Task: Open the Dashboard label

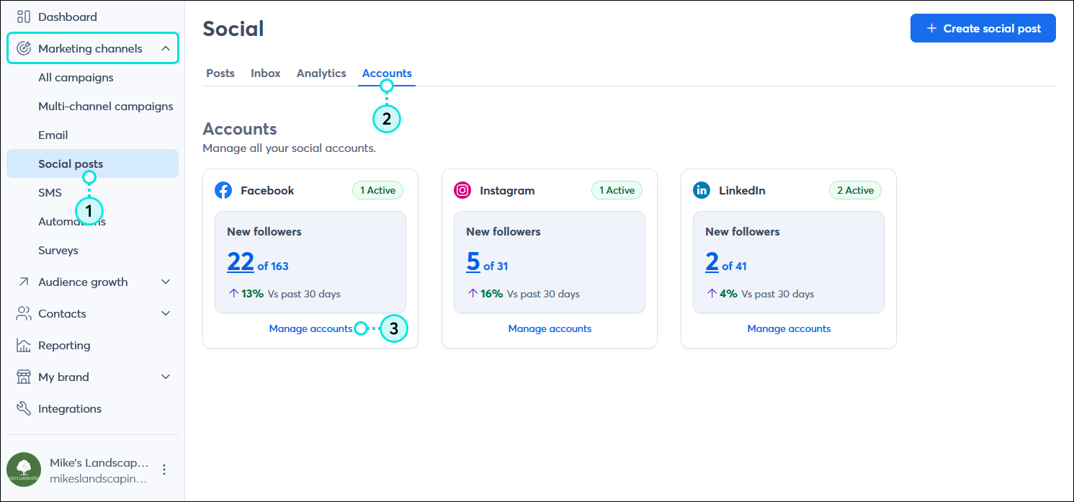Action: pos(68,17)
